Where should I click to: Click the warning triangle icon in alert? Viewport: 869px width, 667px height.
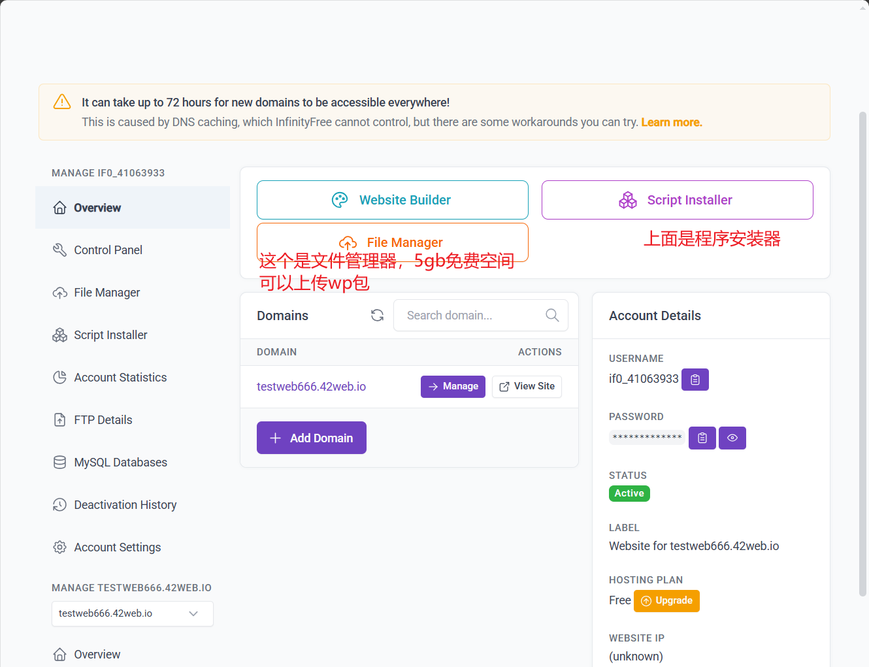coord(62,102)
